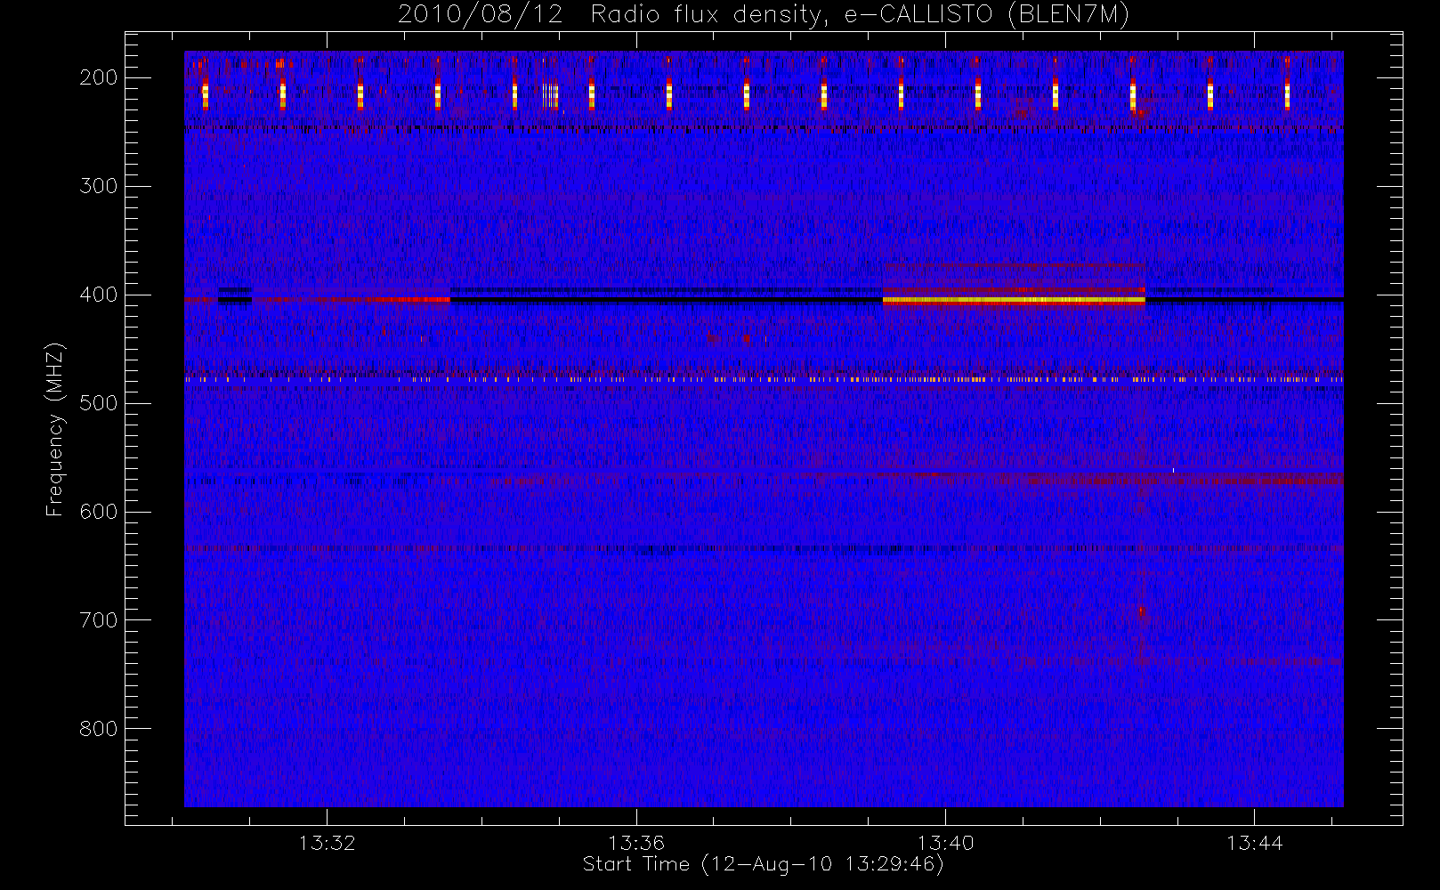The height and width of the screenshot is (890, 1440).
Task: Click the 13:32 time tick label
Action: (x=327, y=843)
